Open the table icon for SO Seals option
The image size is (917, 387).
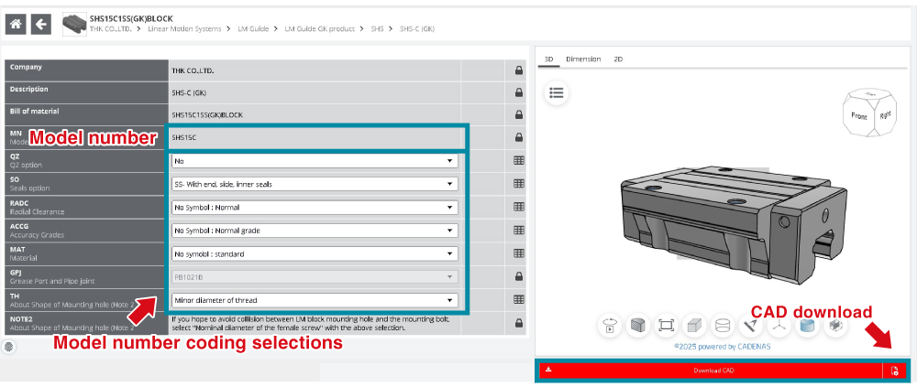point(518,184)
